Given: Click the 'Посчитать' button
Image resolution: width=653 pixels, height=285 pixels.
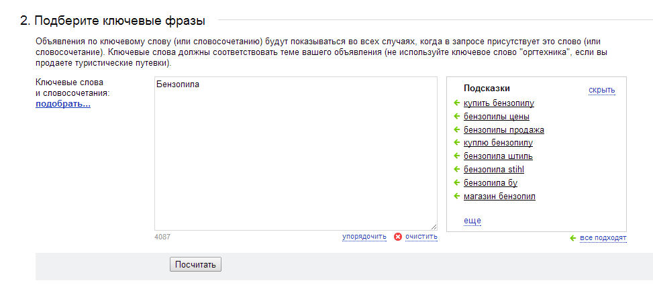Looking at the screenshot, I should click(195, 265).
